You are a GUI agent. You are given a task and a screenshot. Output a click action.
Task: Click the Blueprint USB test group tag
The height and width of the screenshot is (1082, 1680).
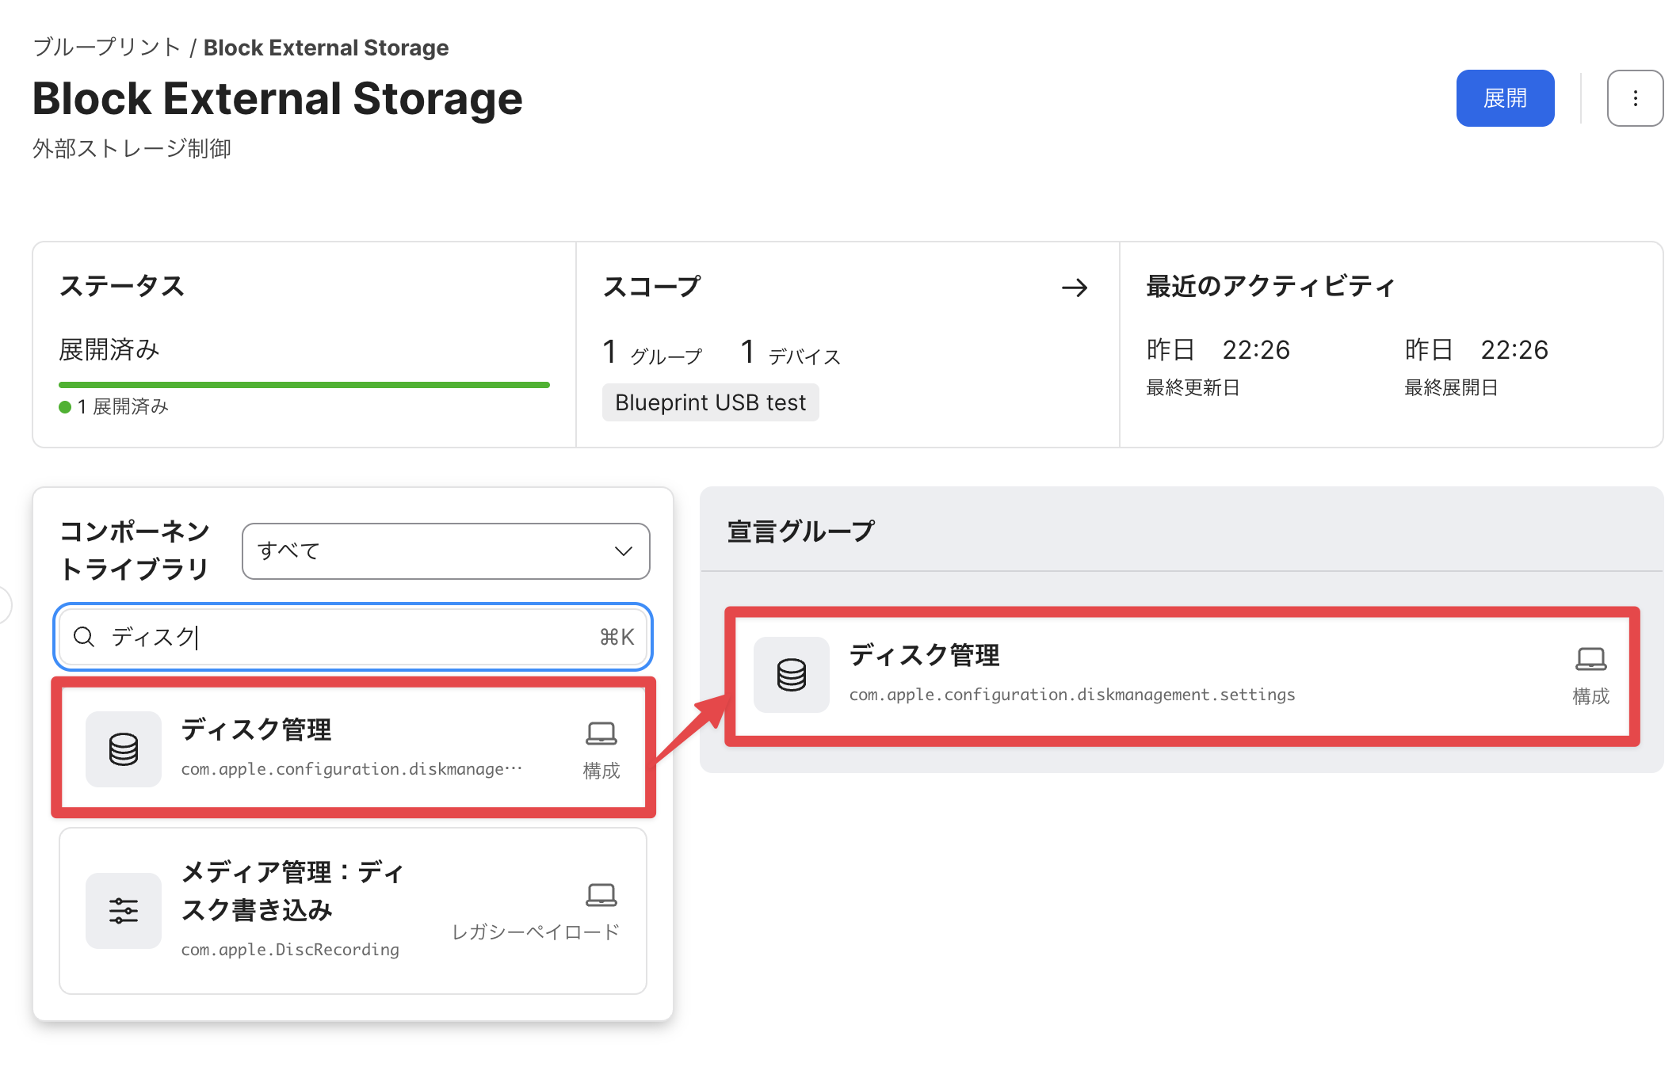pos(710,402)
